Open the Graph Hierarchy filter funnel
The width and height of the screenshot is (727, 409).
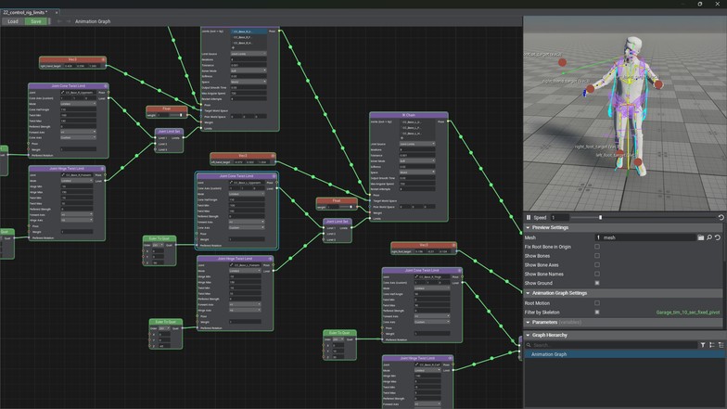(x=703, y=345)
